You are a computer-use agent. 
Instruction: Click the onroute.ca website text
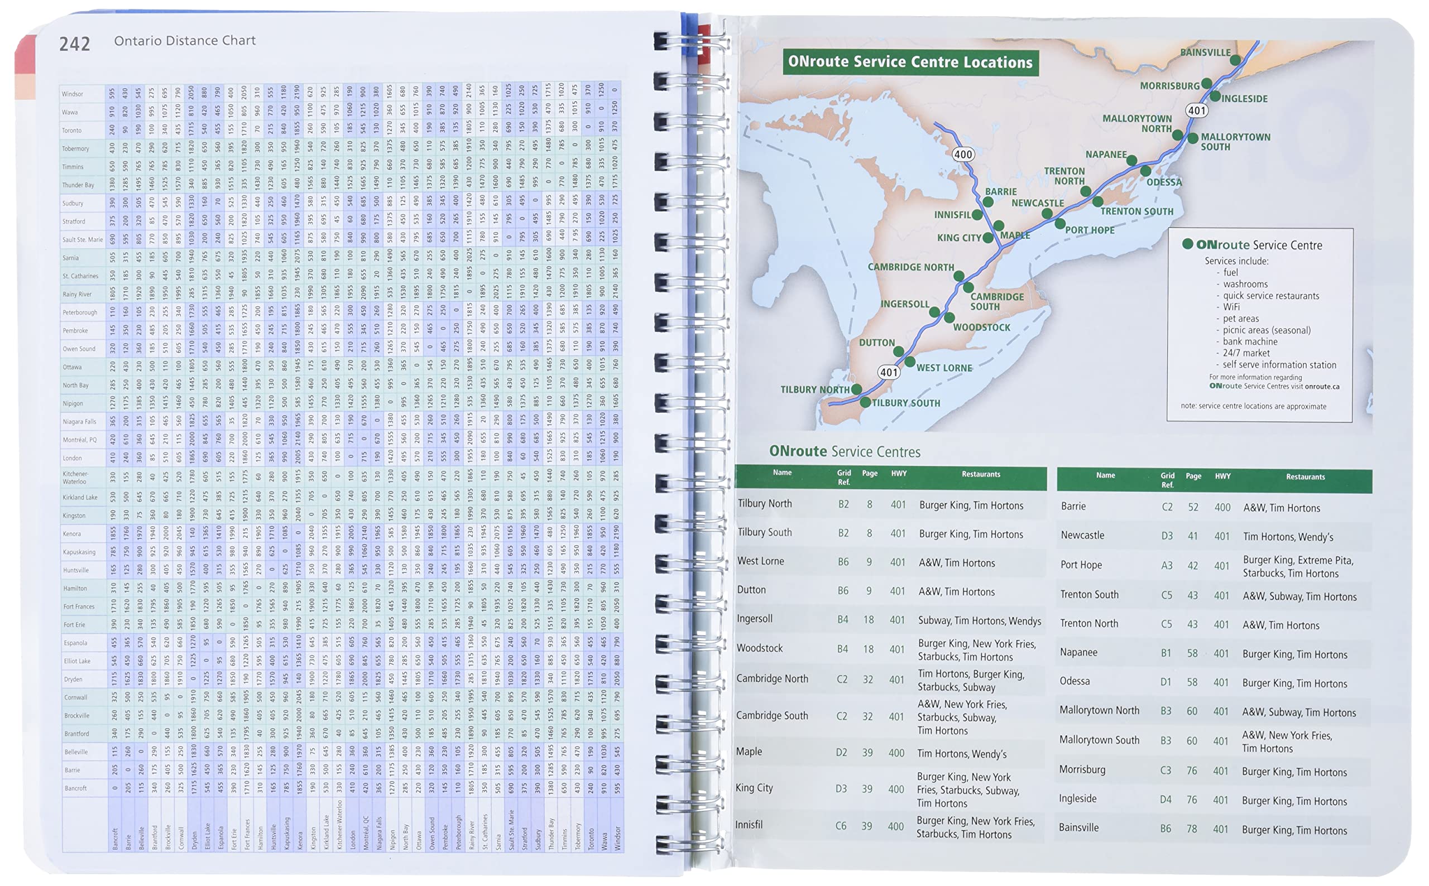pos(1322,386)
